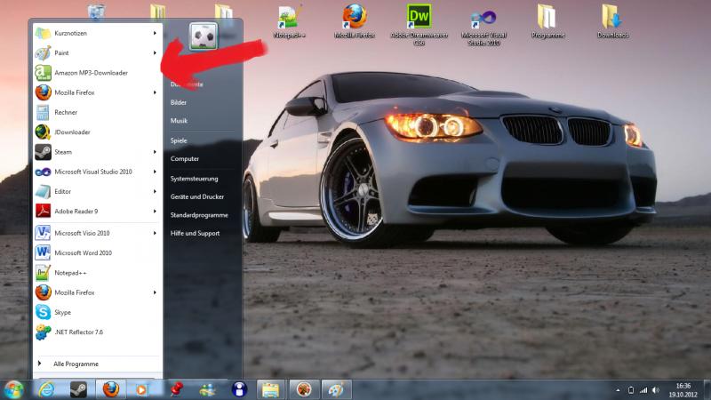711x400 pixels.
Task: Expand arrow of Firefox above Skype
Action: [x=155, y=292]
